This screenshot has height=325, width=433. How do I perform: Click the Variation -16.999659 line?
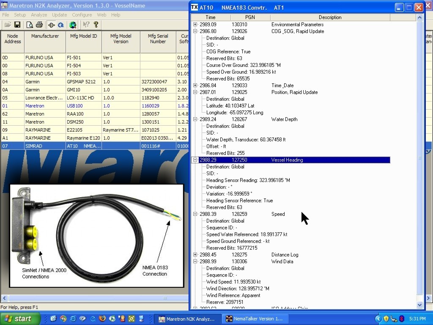[229, 194]
